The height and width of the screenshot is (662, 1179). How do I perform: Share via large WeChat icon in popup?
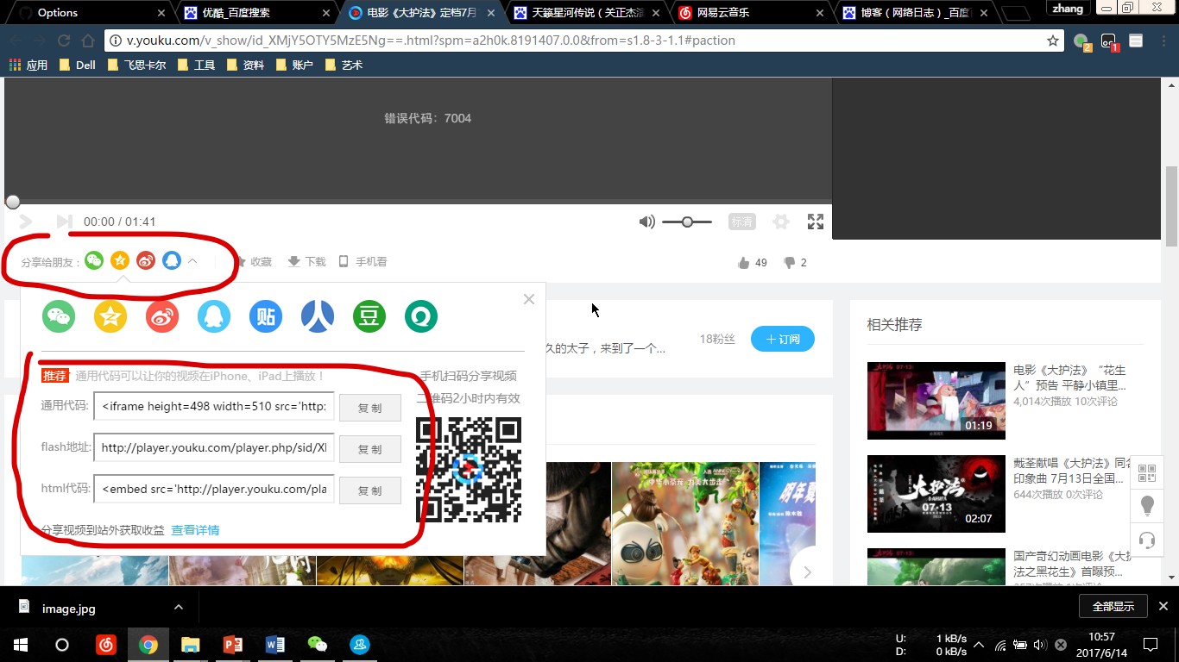[59, 316]
